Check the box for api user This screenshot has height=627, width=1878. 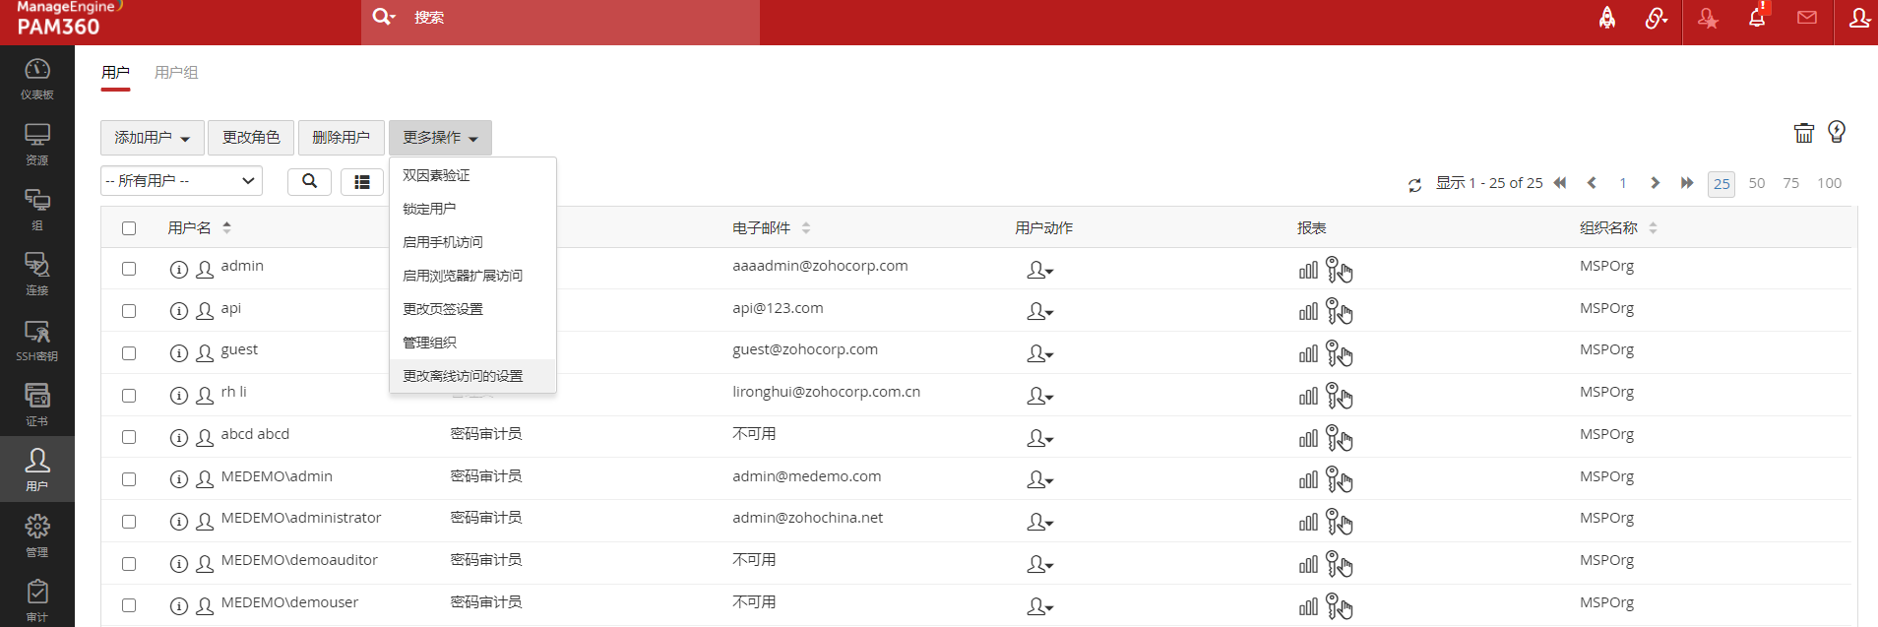[129, 311]
